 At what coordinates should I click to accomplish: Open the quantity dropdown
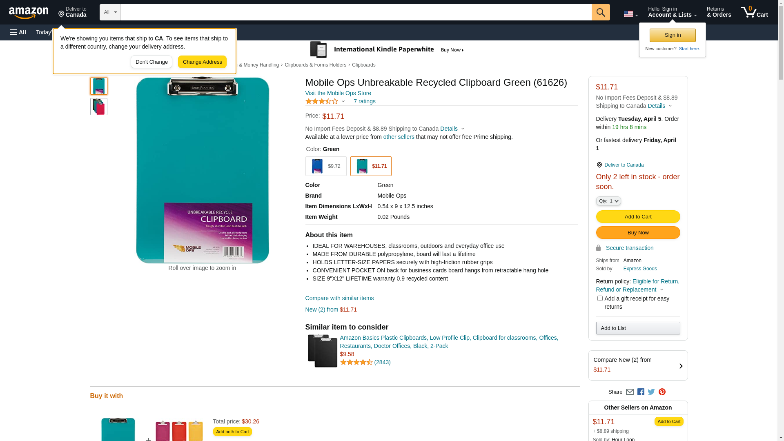point(608,201)
